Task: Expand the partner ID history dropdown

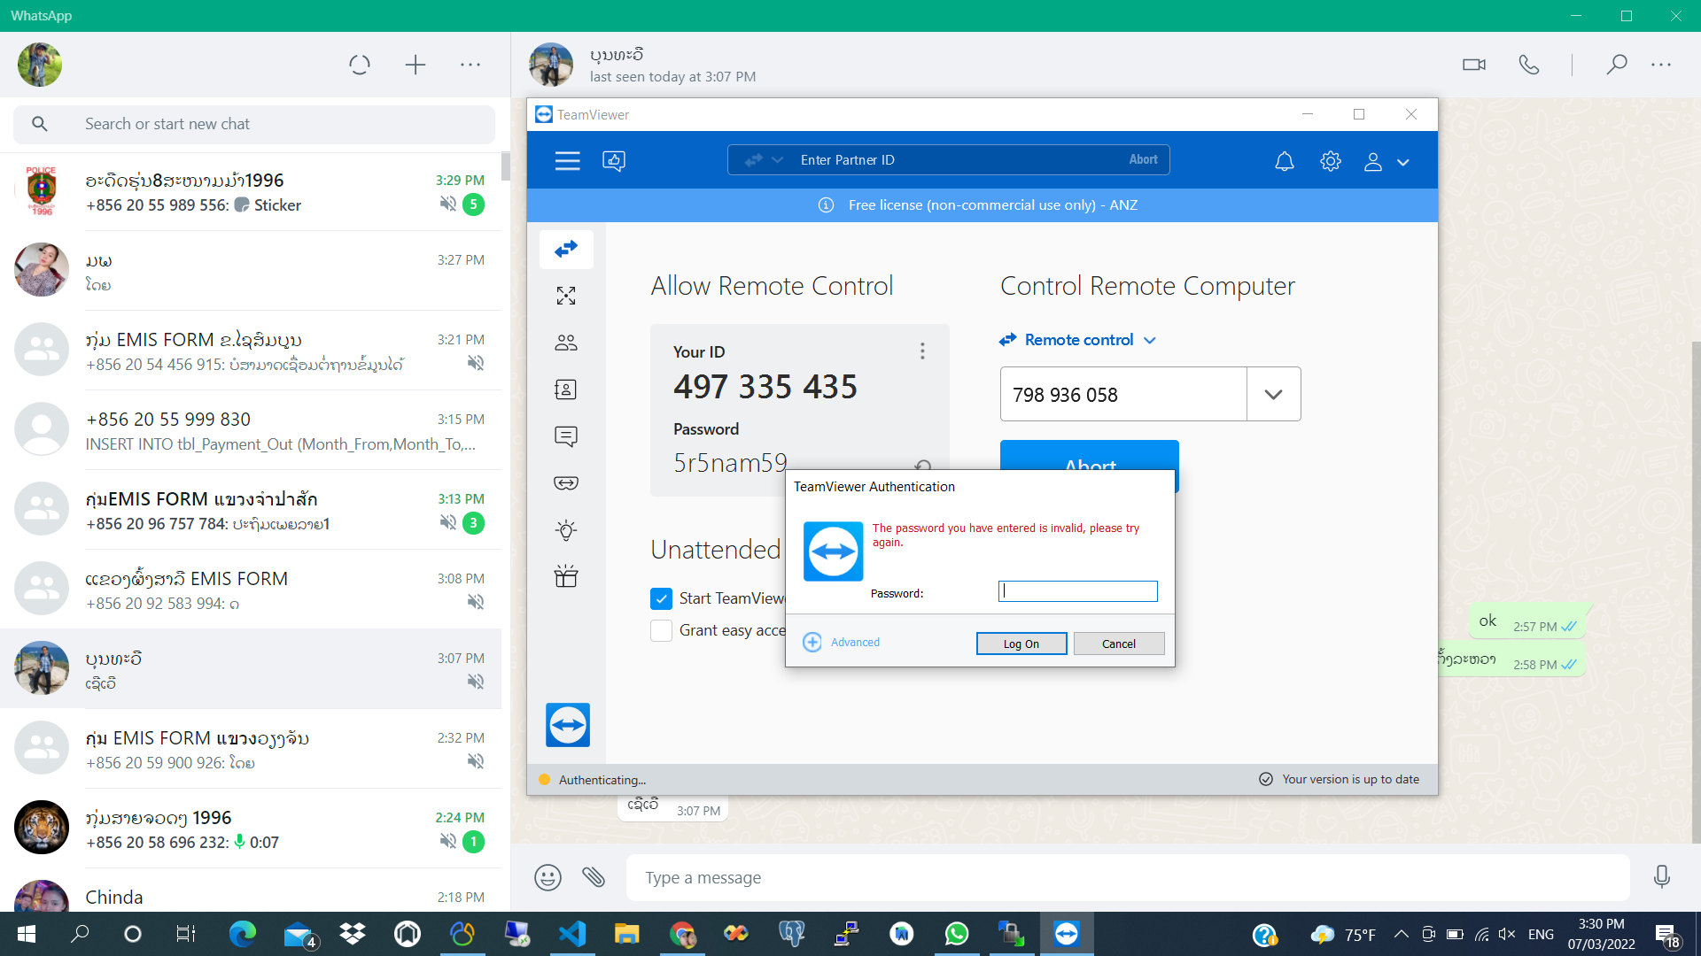Action: tap(1273, 395)
